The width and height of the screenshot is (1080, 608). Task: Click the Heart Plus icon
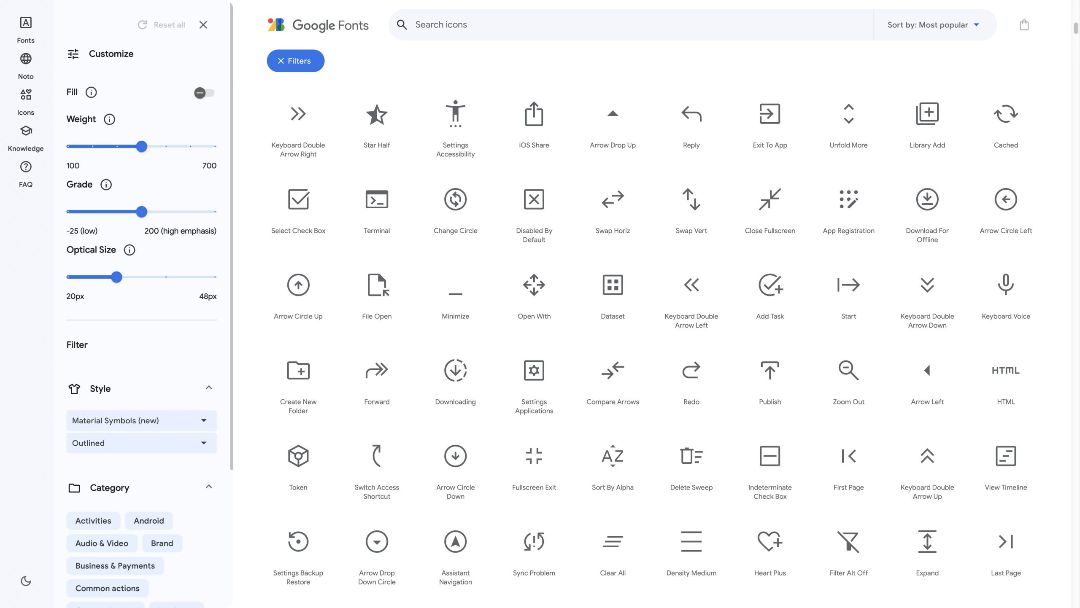pyautogui.click(x=769, y=542)
